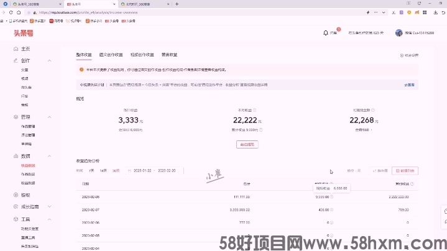Switch to the trend chart view
The width and height of the screenshot is (447, 251).
[x=380, y=171]
